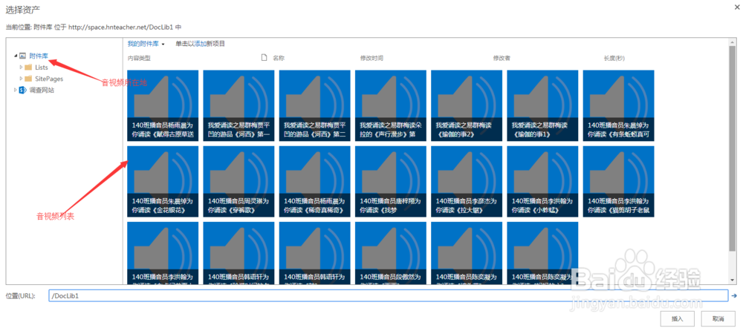The image size is (743, 328).
Task: Select audio 贾平凹《河西》第一
Action: [x=239, y=105]
